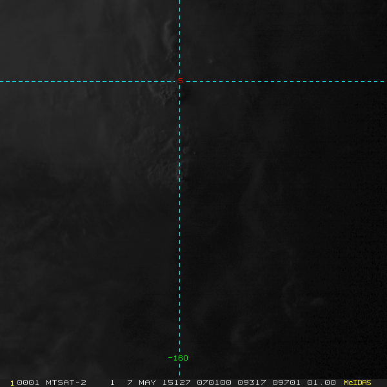Viewport: 387px width, 387px height.
Task: Click the 15127 day code
Action: click(x=176, y=382)
